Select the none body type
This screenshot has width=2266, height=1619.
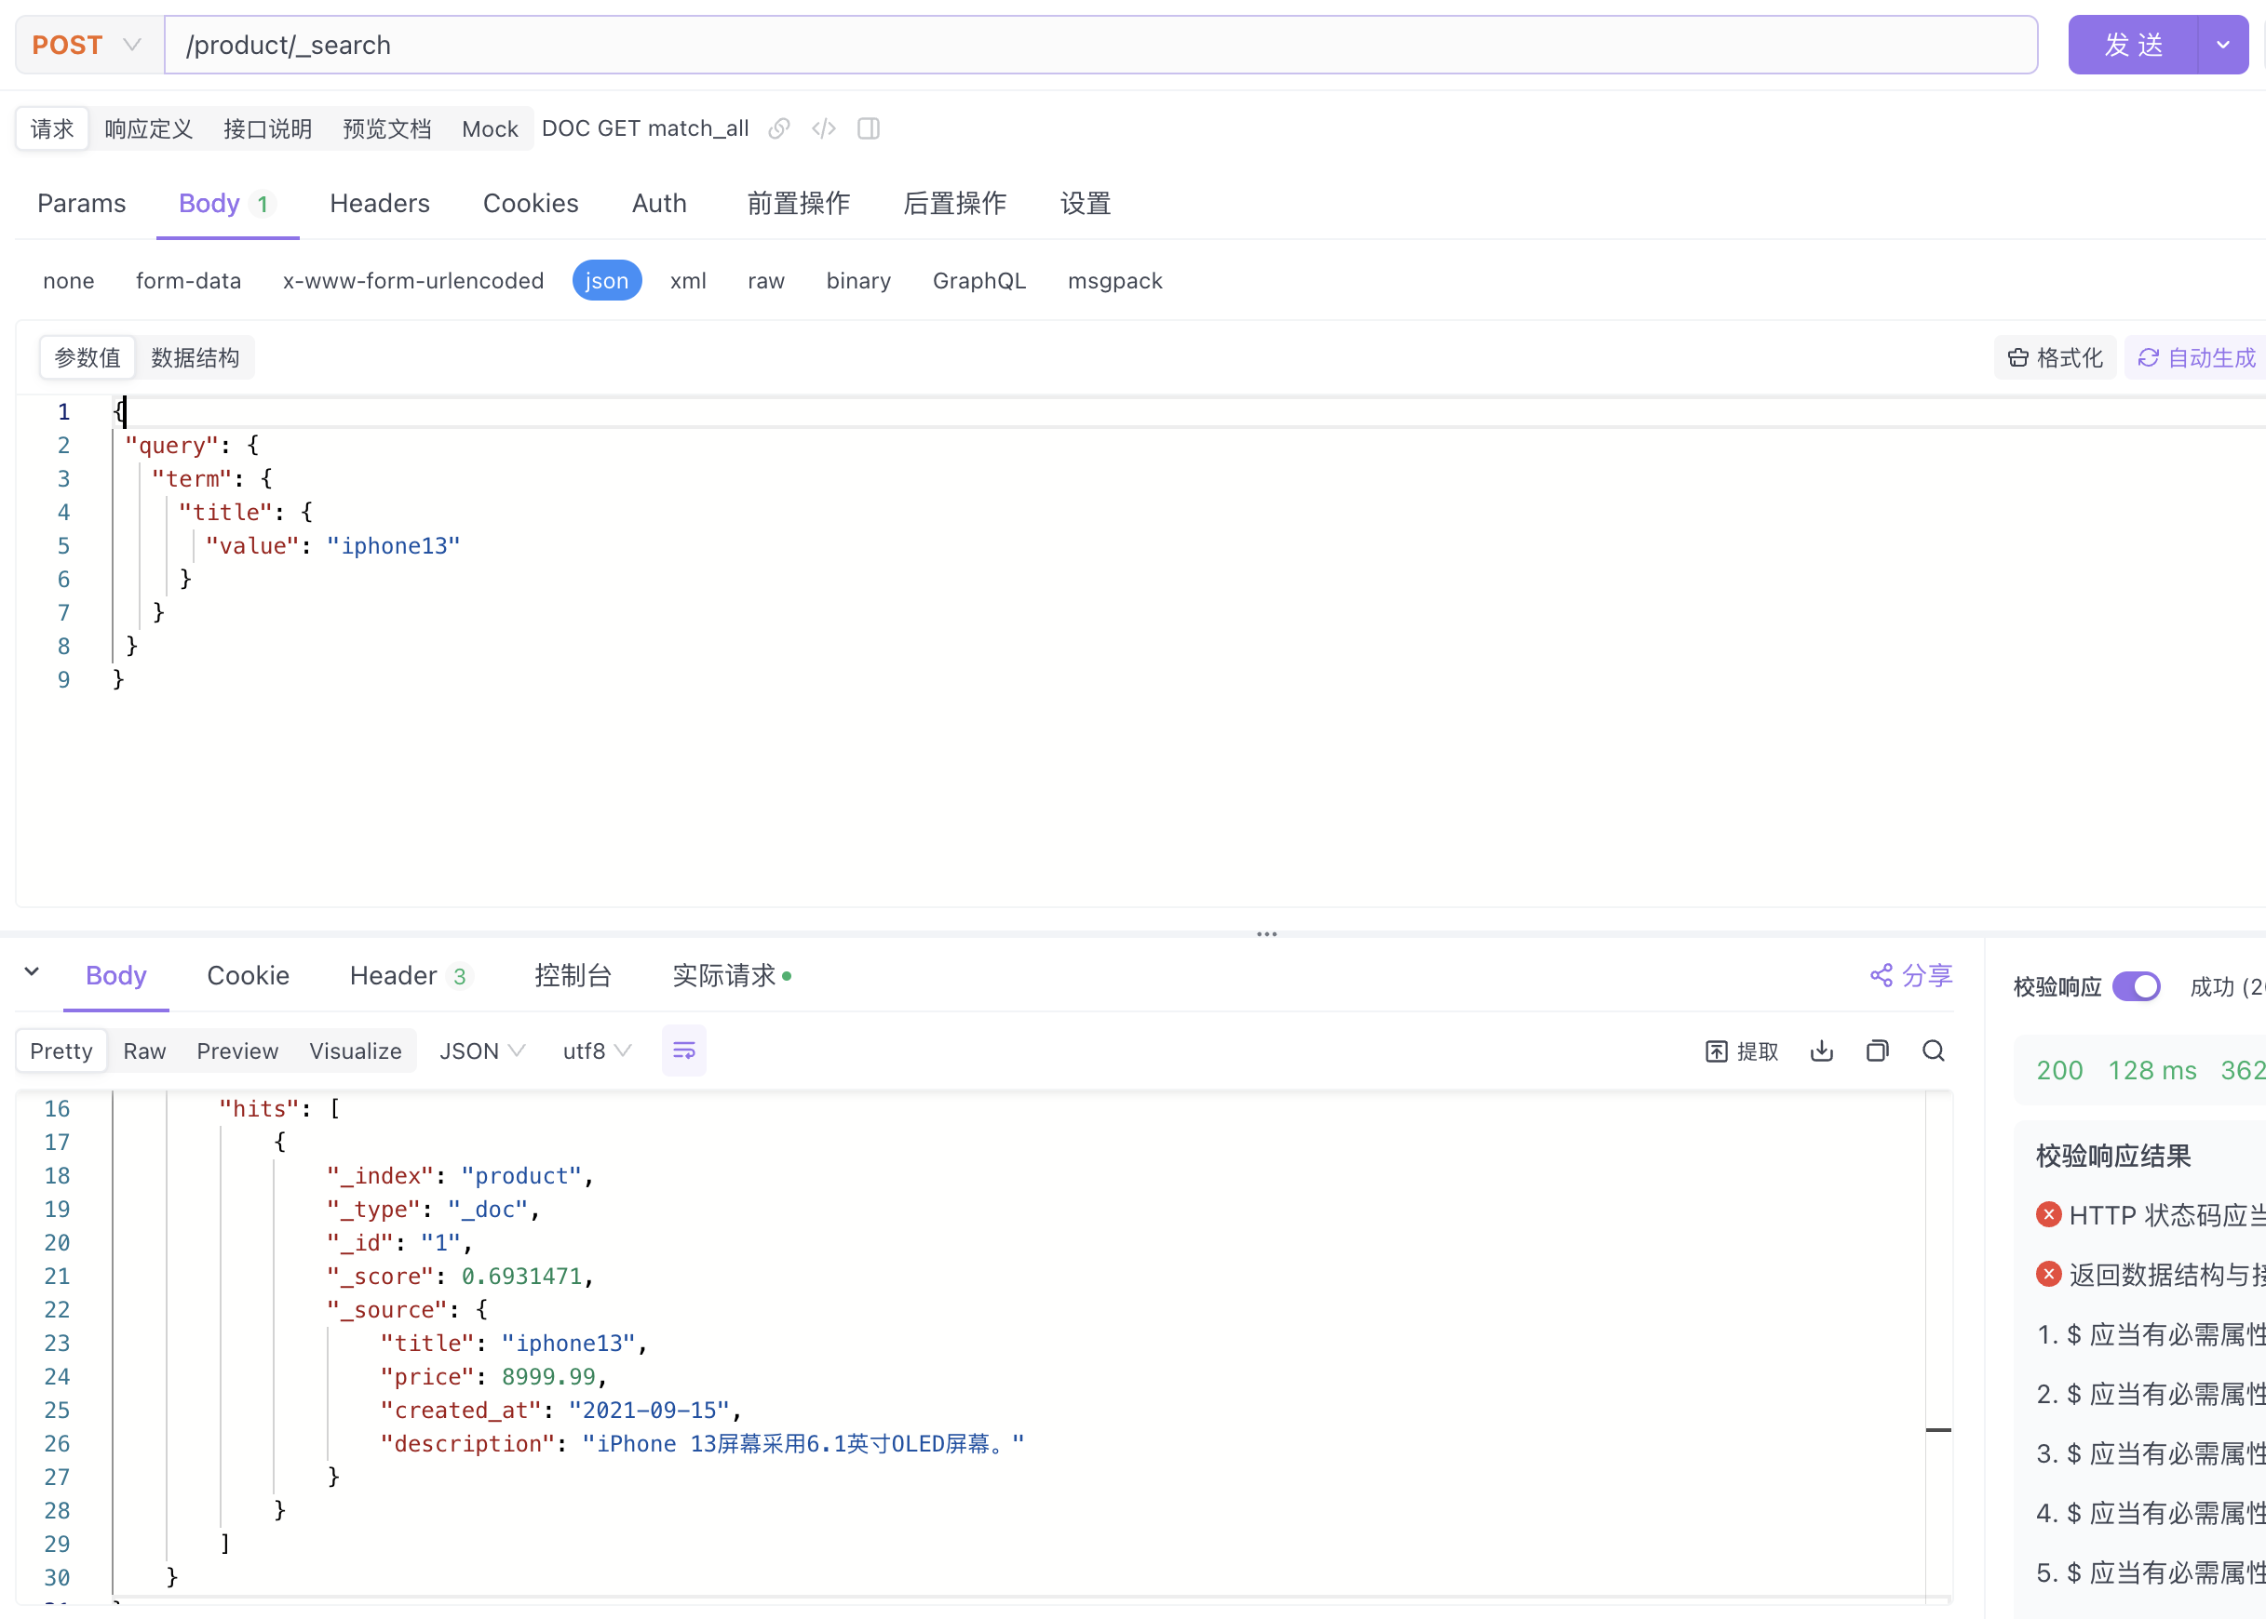pyautogui.click(x=69, y=281)
